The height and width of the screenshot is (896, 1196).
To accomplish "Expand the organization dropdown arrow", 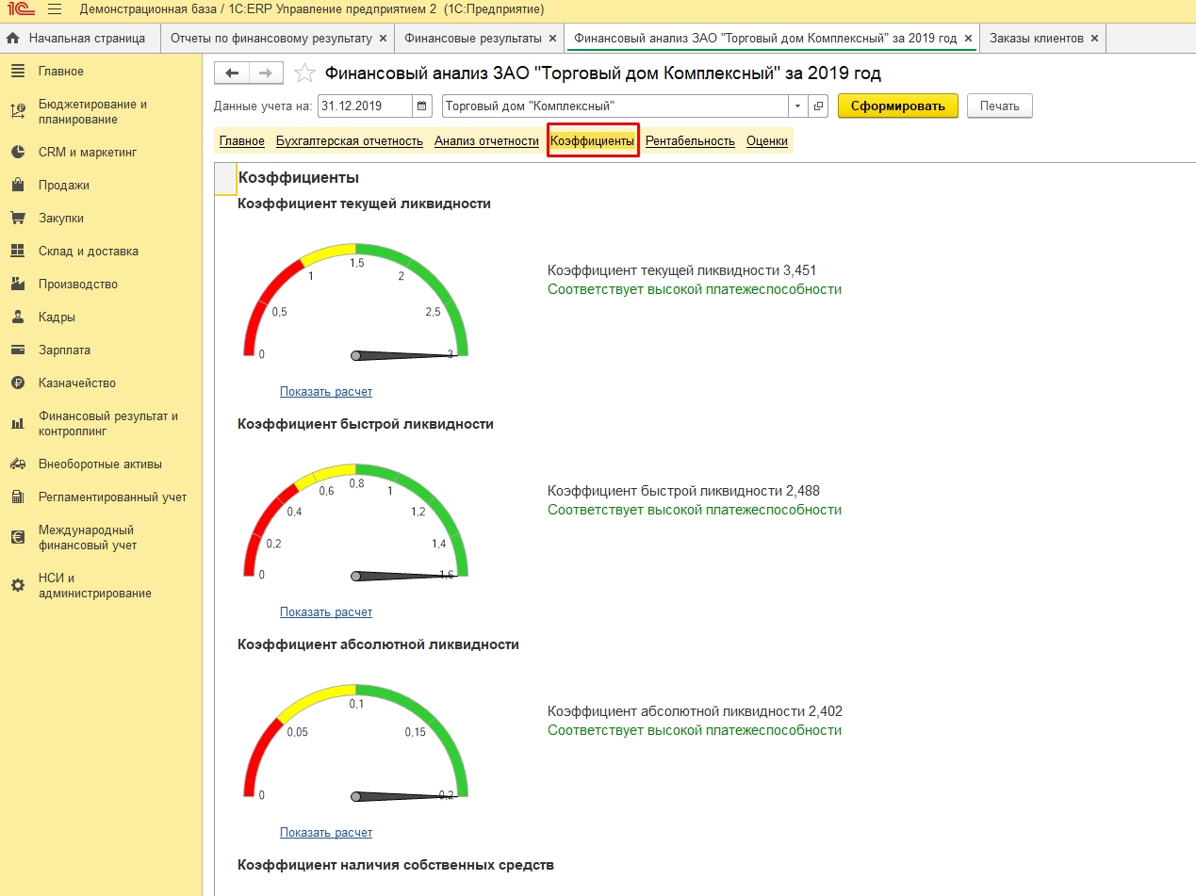I will point(799,106).
